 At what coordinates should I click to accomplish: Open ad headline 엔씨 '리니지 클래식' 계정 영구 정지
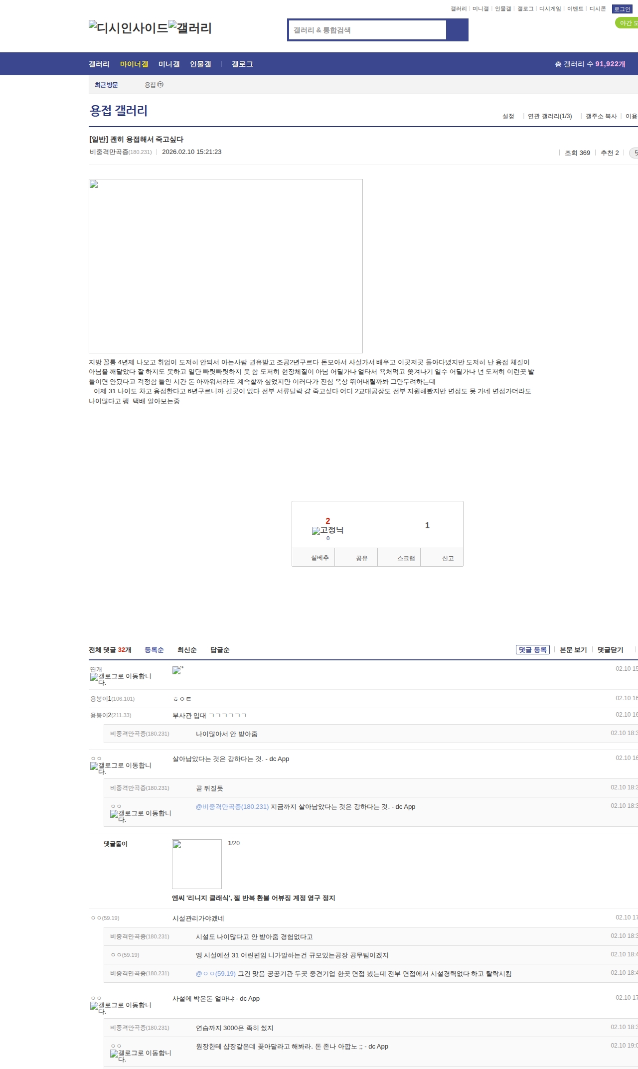pos(254,898)
